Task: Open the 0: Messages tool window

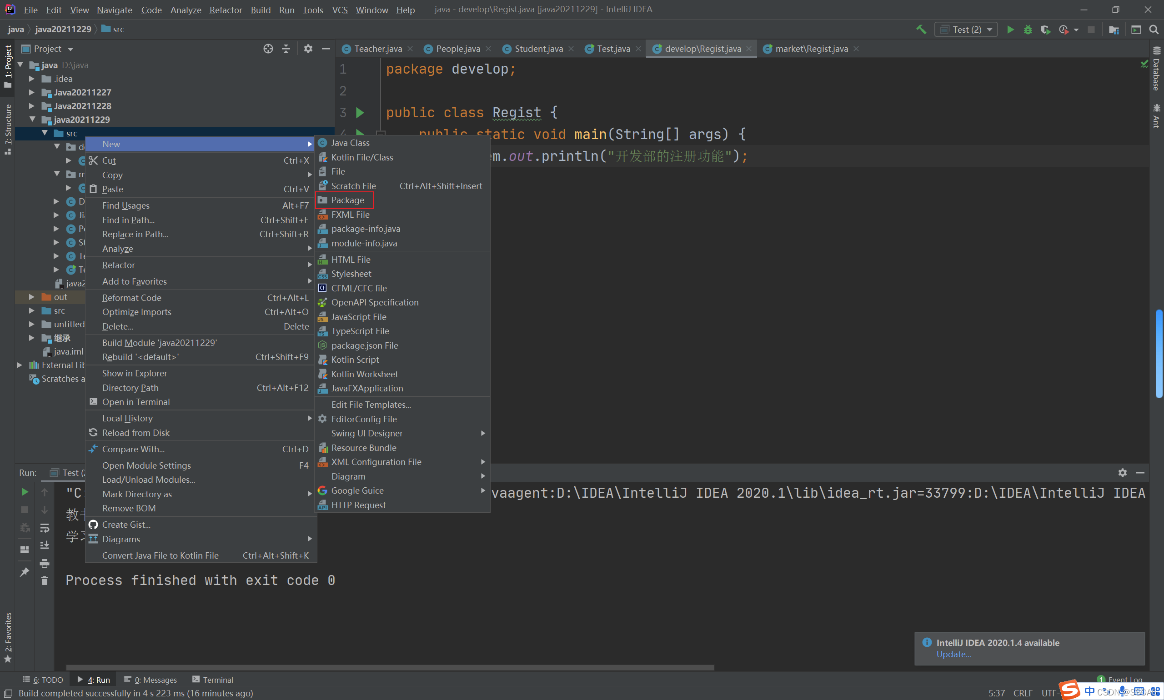Action: click(x=151, y=679)
